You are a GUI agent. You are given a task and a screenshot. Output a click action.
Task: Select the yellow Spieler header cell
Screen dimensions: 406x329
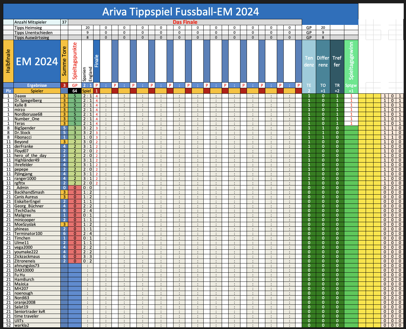click(37, 91)
